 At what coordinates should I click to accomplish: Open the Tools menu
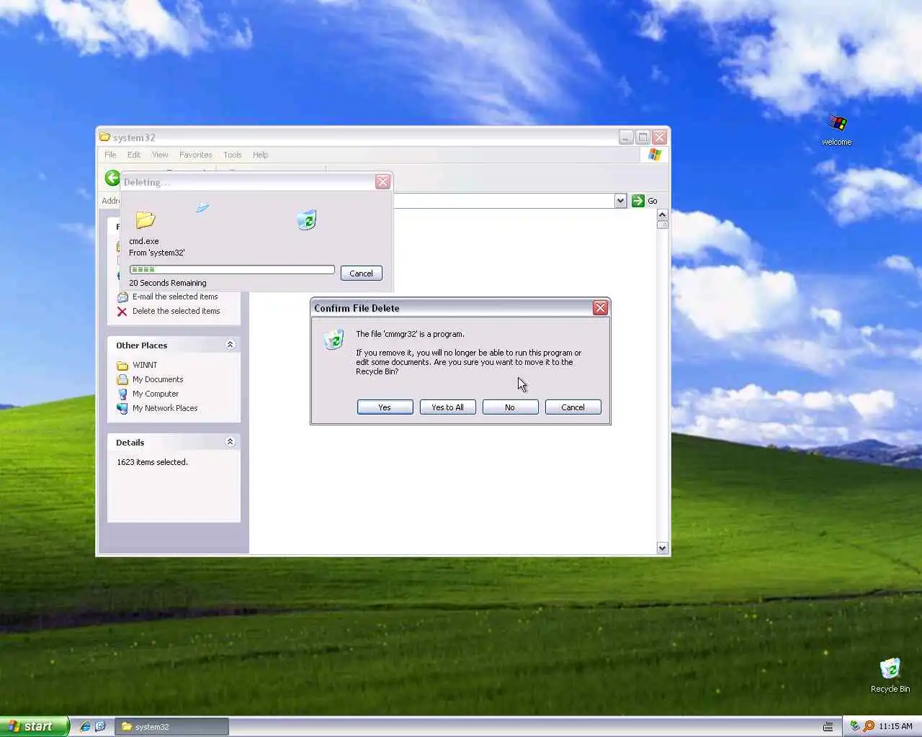click(x=232, y=155)
